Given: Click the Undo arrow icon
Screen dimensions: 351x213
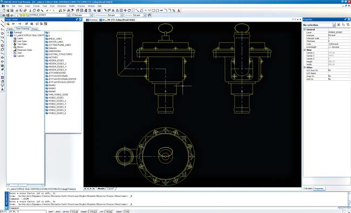Looking at the screenshot, I should pyautogui.click(x=48, y=10).
